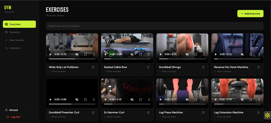The image size is (271, 123).
Task: Unmute the Reverse Pec Deck Machine video
Action: tap(242, 54)
